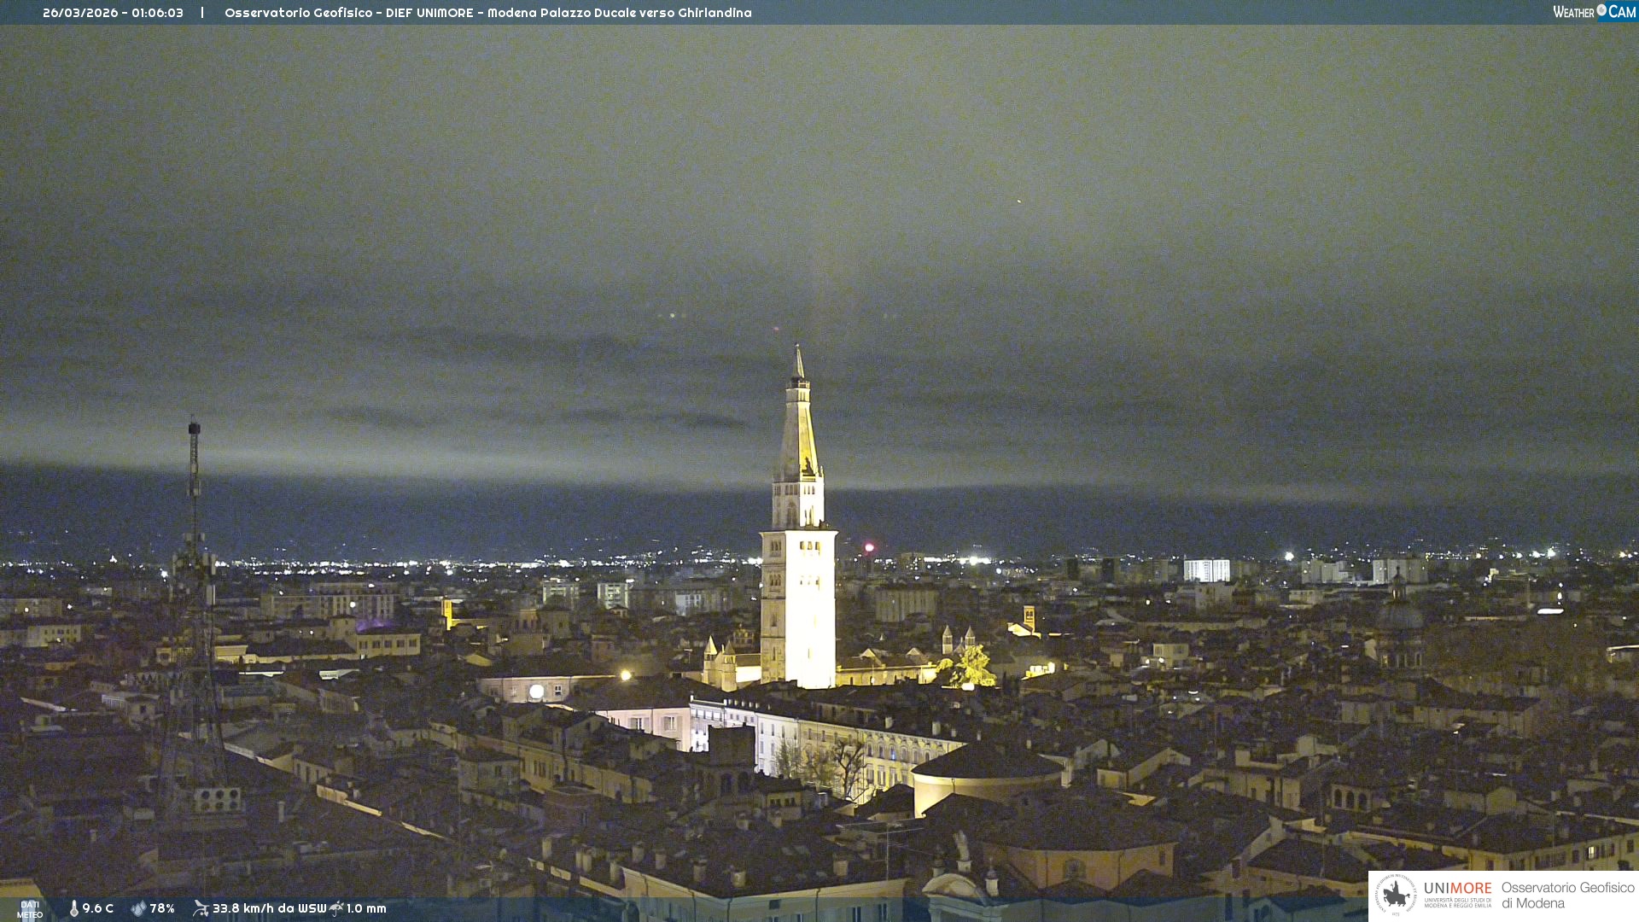Click the UNIMORE wordmark text
The width and height of the screenshot is (1639, 922).
click(x=1457, y=889)
